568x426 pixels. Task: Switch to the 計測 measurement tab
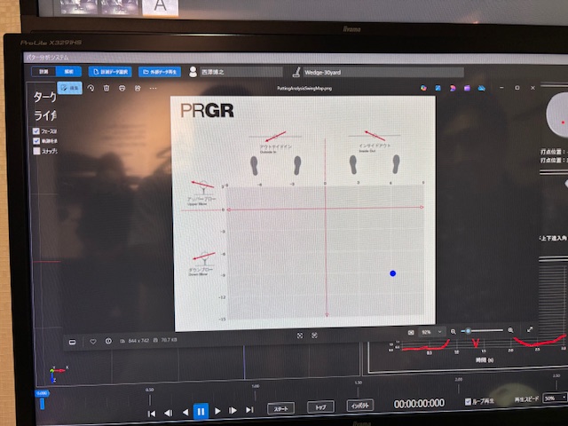[43, 71]
